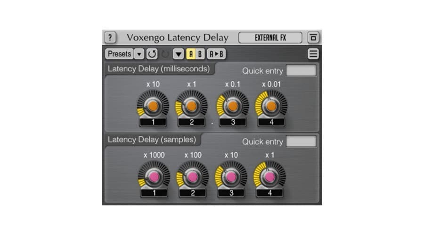Click value 2 under x 100 samples knob
Screen dimensions: 424x235
pyautogui.click(x=193, y=193)
